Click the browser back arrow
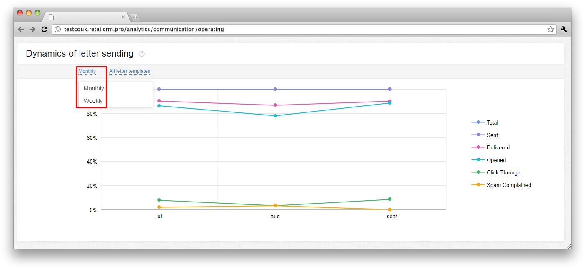The width and height of the screenshot is (585, 269). click(x=21, y=29)
